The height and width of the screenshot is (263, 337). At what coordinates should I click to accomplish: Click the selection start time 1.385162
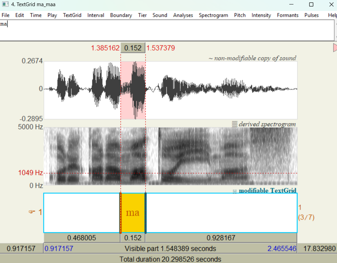(x=105, y=48)
